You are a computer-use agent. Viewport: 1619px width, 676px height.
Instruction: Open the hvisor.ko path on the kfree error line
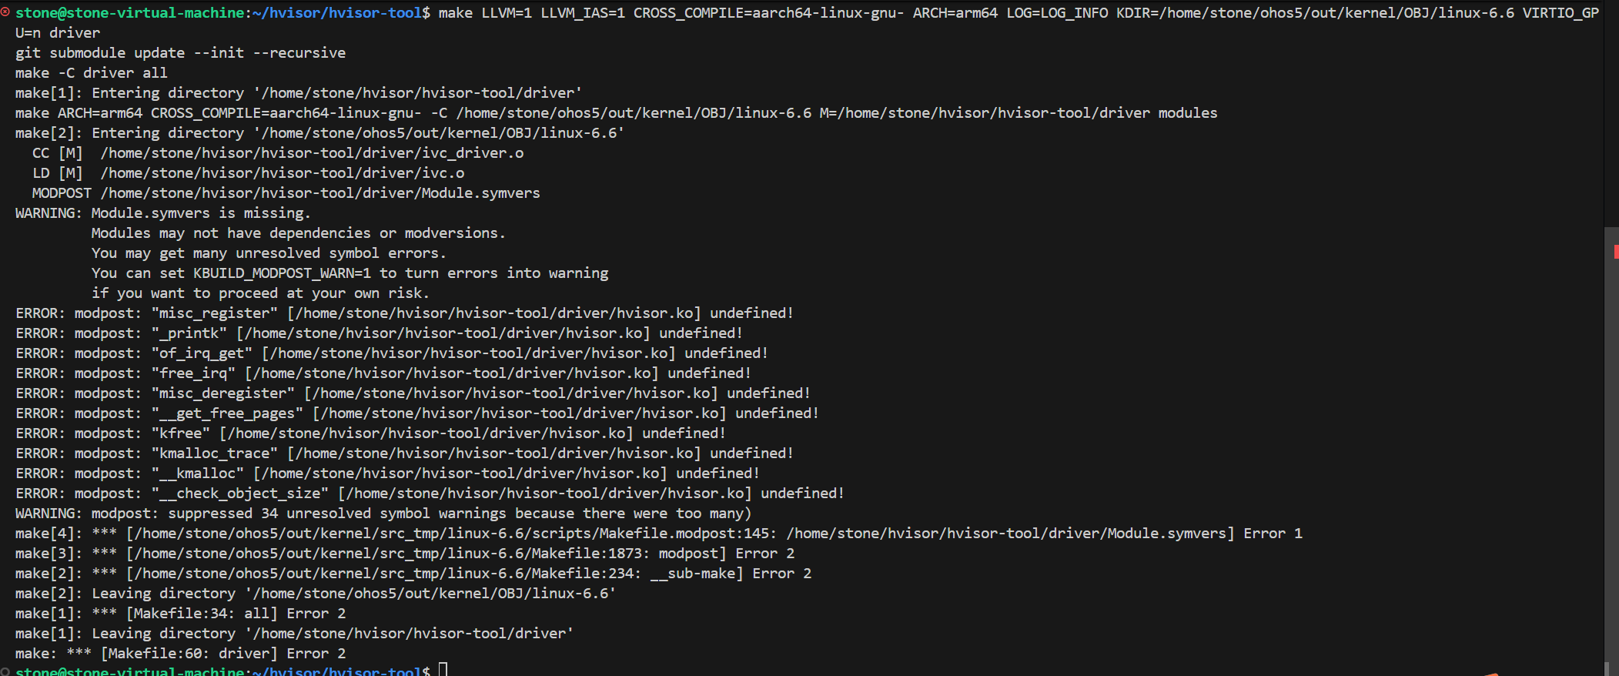click(426, 433)
